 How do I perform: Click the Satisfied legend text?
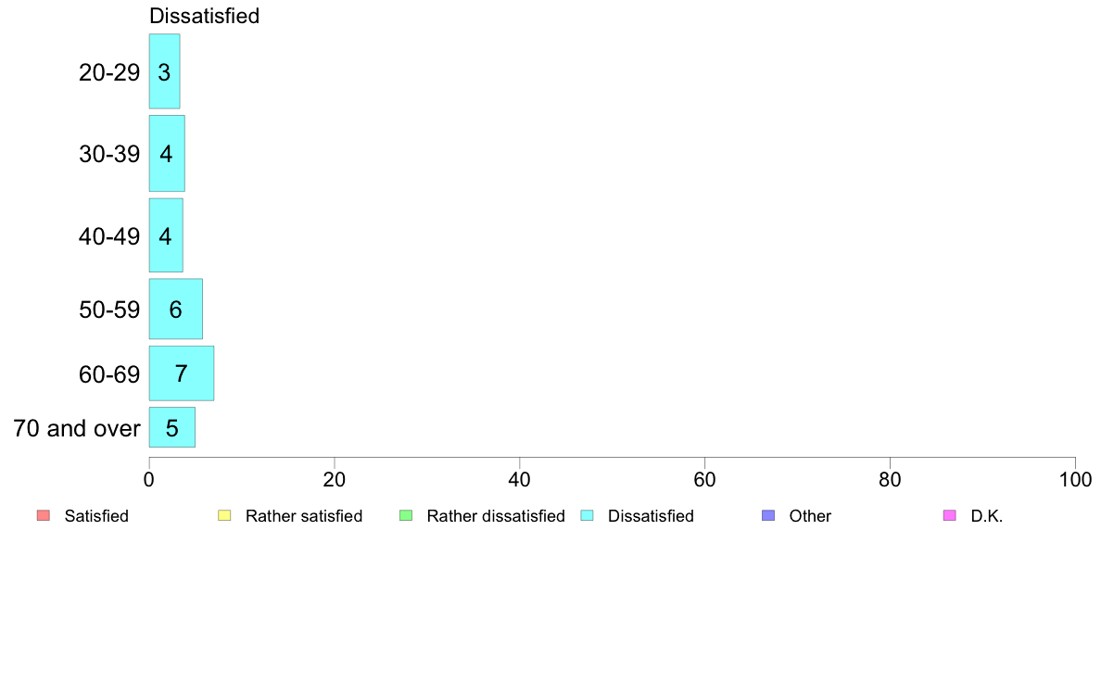(x=96, y=516)
